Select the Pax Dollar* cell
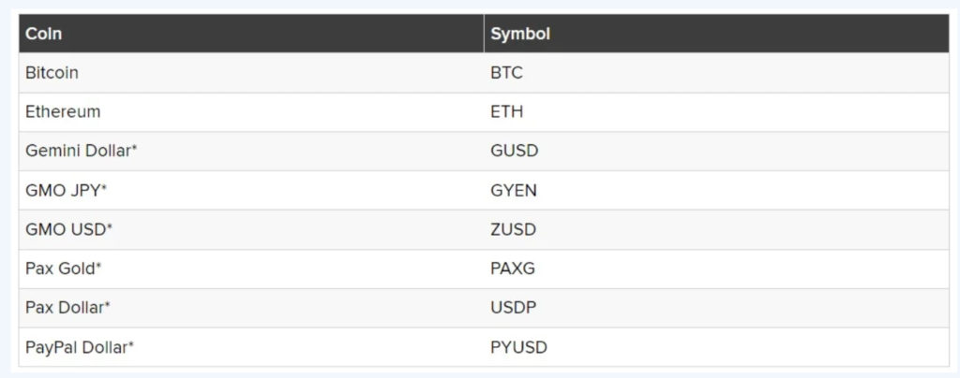 [x=69, y=308]
